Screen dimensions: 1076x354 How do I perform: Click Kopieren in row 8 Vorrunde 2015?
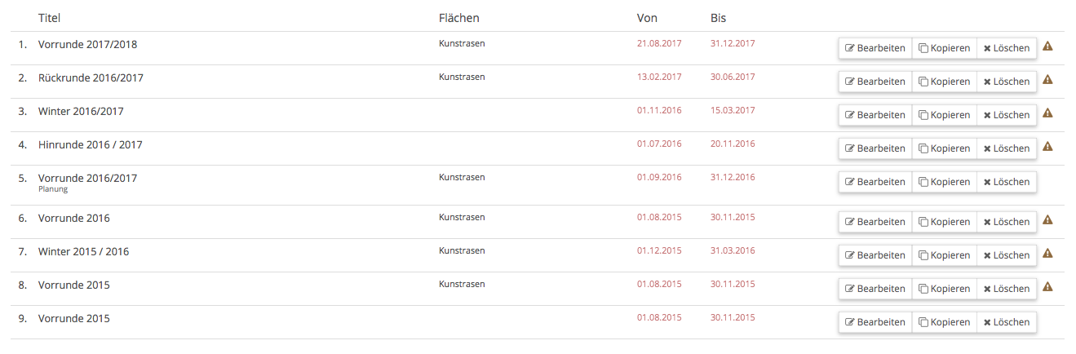pyautogui.click(x=944, y=289)
